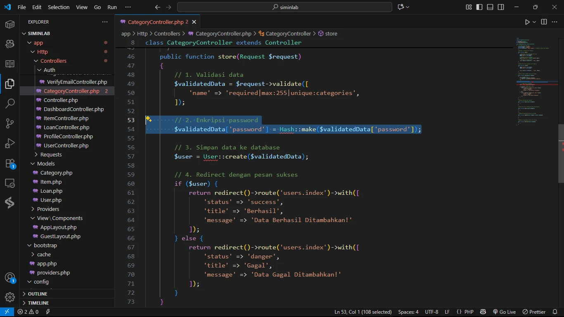Click the Split Editor Right icon
564x317 pixels.
pyautogui.click(x=544, y=22)
